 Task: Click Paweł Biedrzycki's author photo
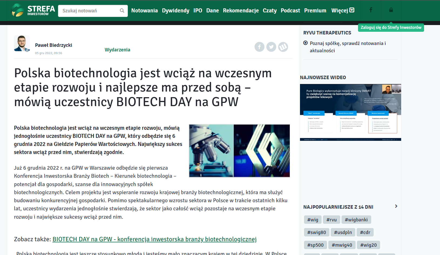tap(22, 43)
